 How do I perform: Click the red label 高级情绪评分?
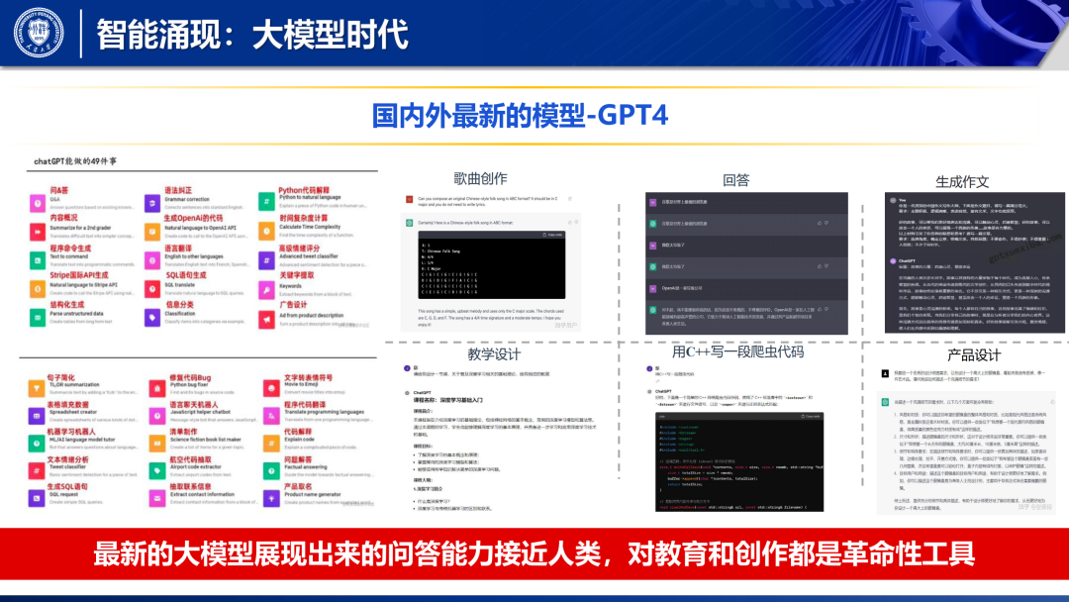[x=299, y=249]
